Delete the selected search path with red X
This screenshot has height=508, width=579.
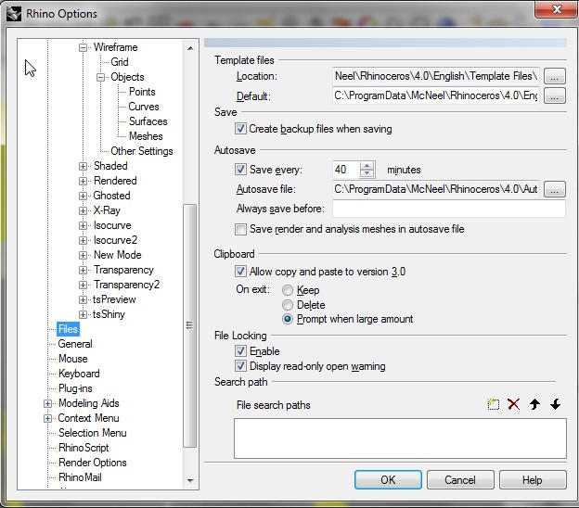pyautogui.click(x=514, y=404)
